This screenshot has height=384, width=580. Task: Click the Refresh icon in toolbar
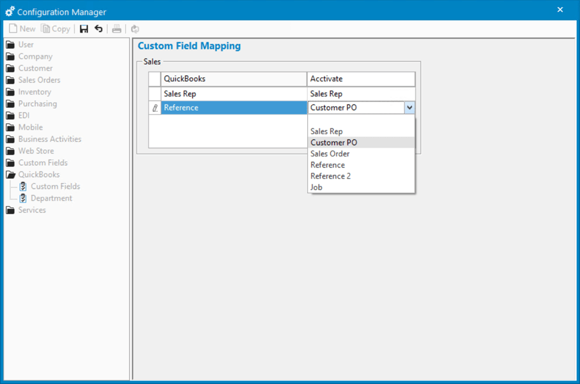tap(135, 29)
